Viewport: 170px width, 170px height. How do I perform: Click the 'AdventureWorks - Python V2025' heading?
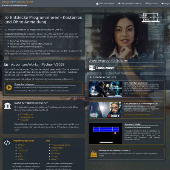[x=37, y=65]
